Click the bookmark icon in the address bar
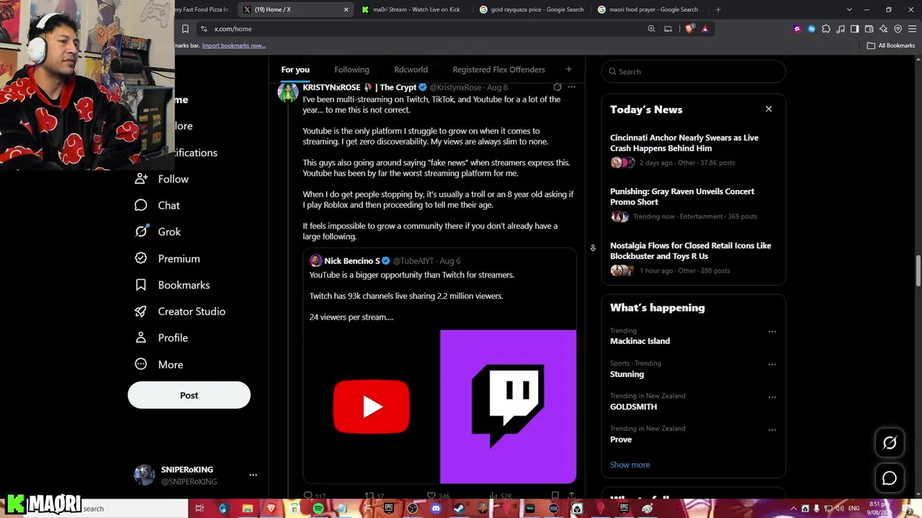This screenshot has height=518, width=922. coord(185,29)
